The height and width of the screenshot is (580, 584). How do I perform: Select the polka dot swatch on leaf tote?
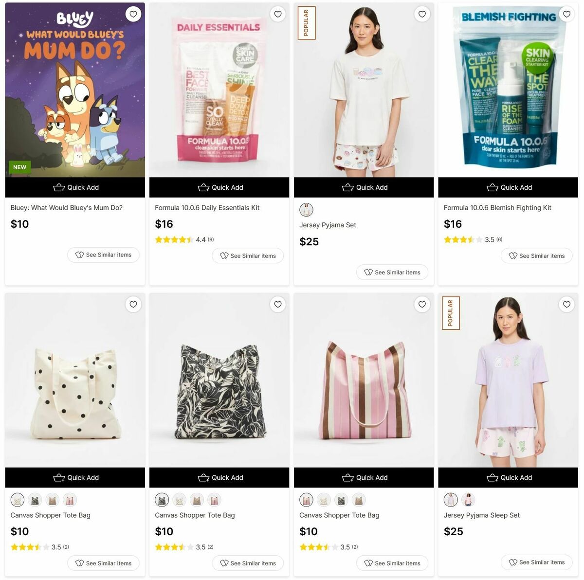click(x=180, y=500)
